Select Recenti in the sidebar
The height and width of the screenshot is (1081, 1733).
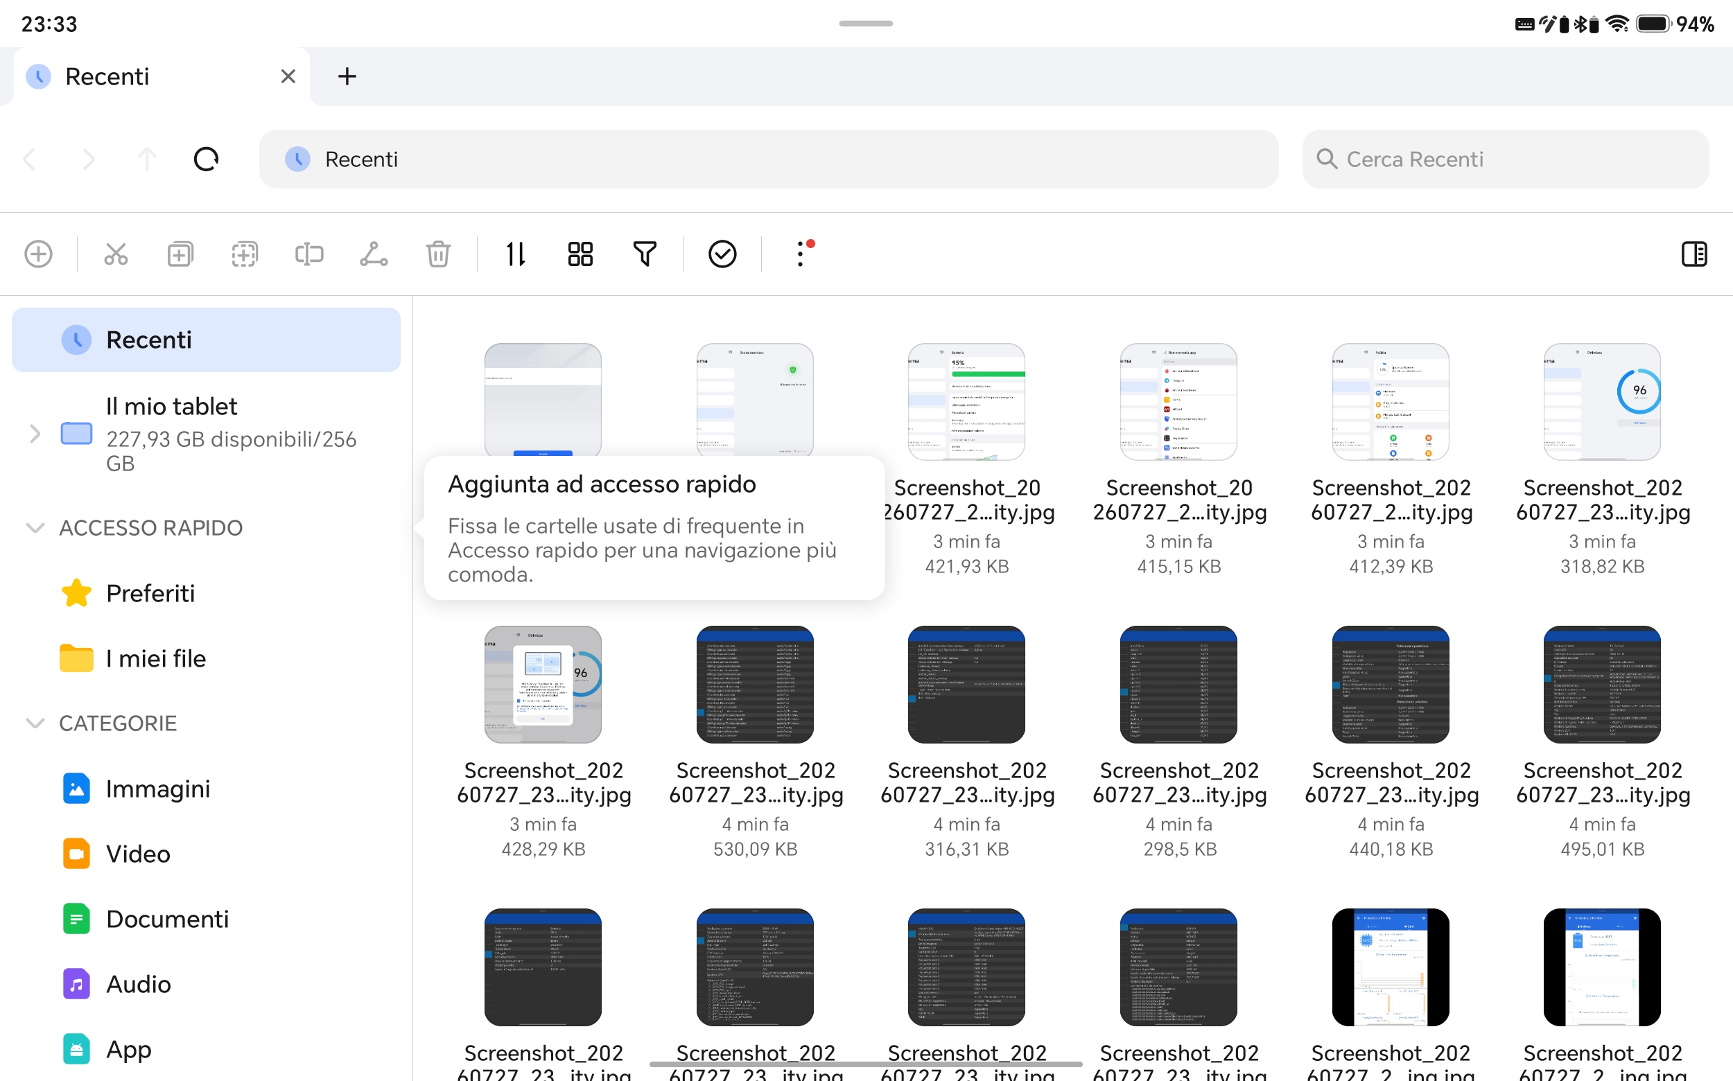pyautogui.click(x=206, y=340)
